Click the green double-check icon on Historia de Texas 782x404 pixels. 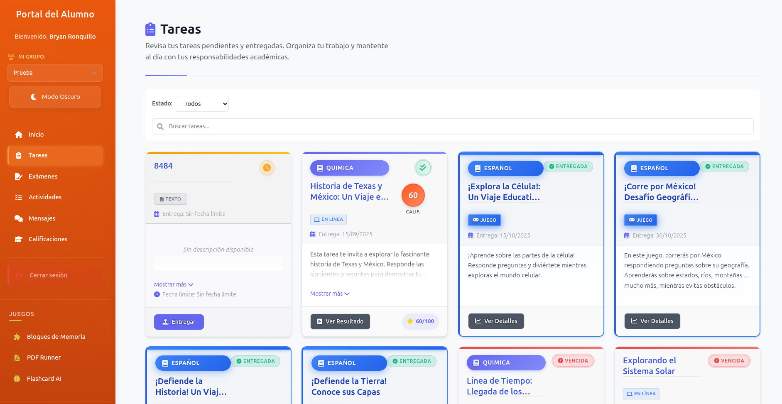pos(423,168)
